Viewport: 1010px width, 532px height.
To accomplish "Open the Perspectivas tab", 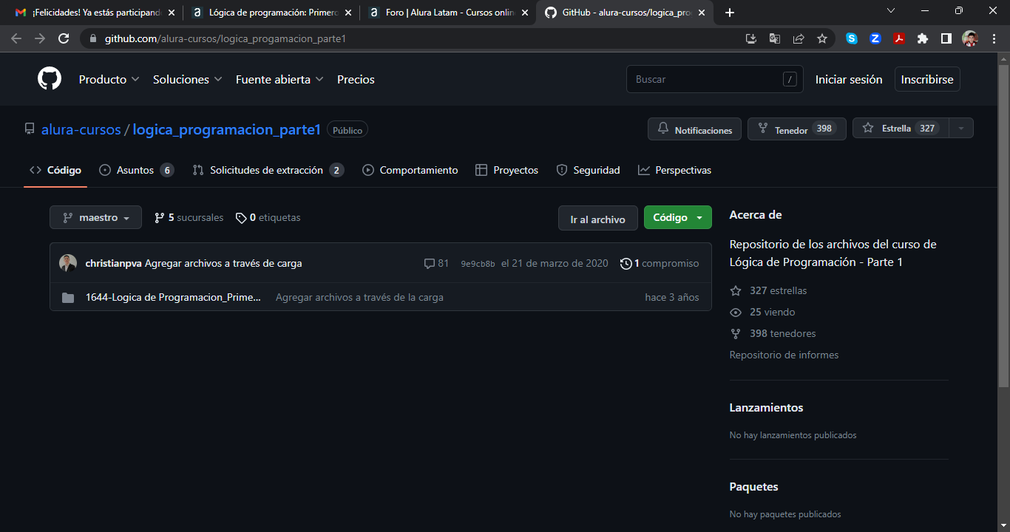I will point(675,170).
